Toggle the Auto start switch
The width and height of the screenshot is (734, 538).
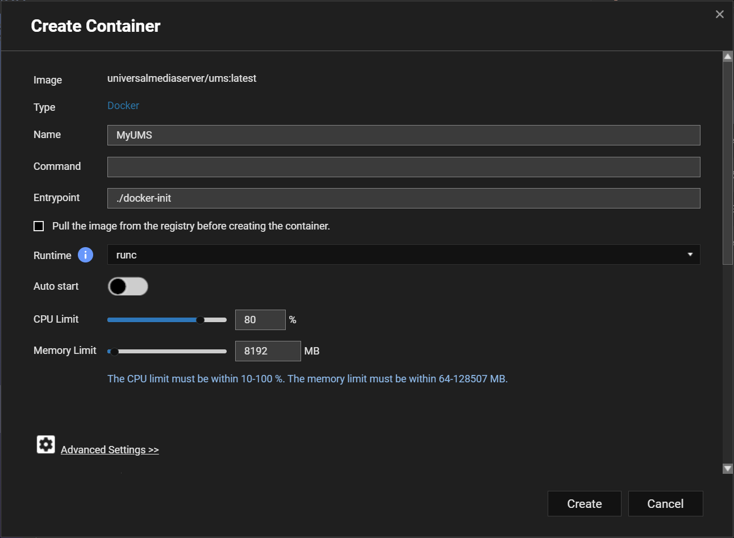pyautogui.click(x=128, y=286)
